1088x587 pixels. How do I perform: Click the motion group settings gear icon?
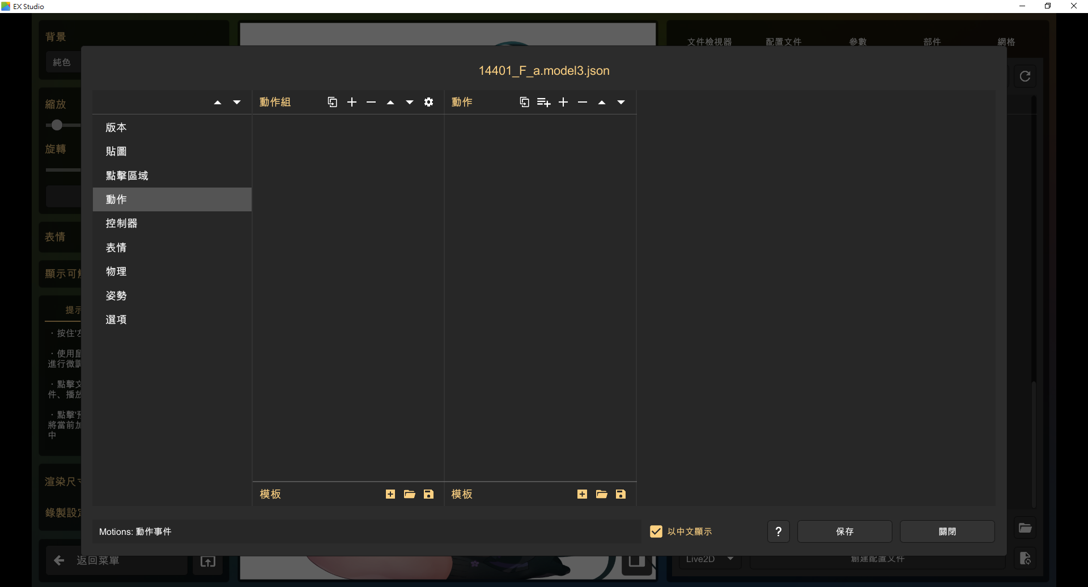coord(428,102)
